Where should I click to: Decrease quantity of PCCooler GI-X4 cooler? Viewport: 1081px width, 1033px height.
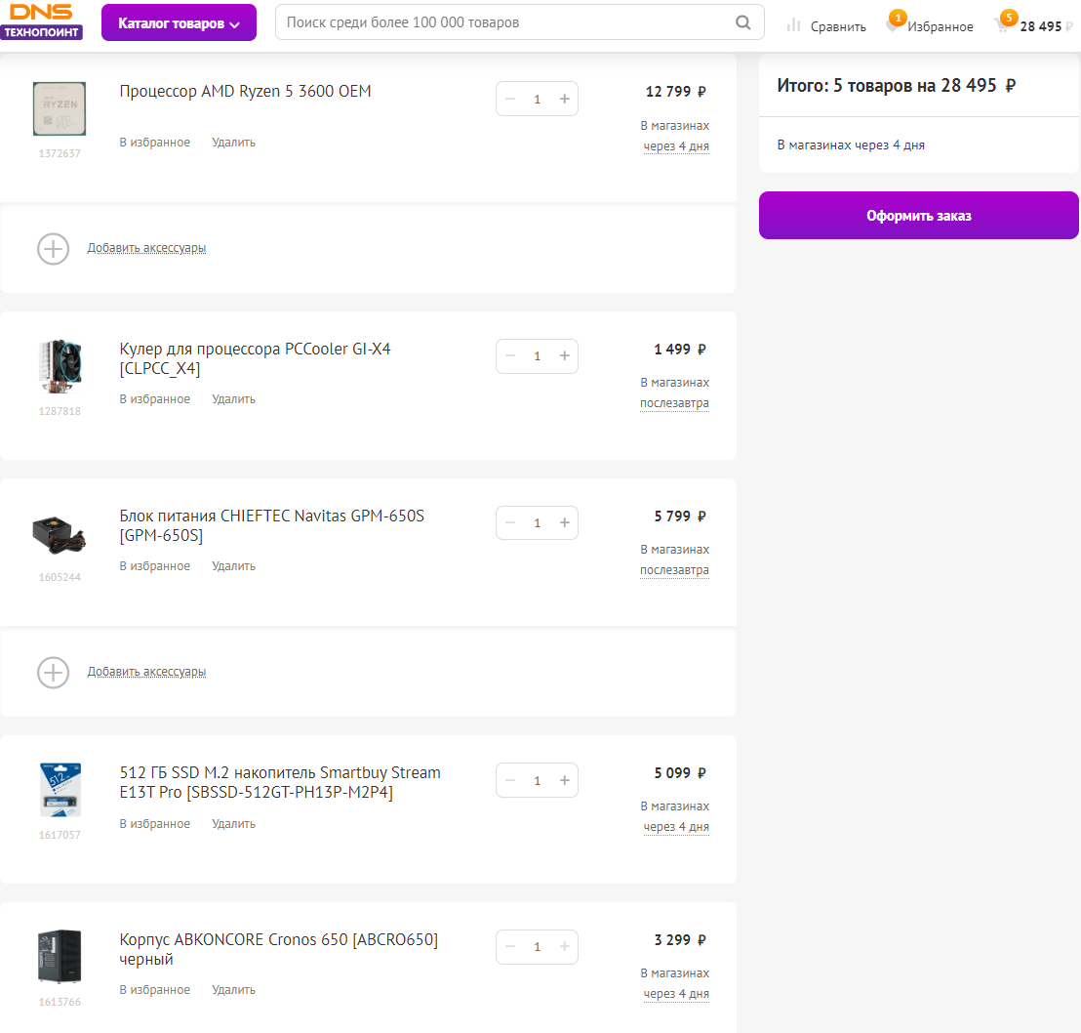click(x=510, y=356)
